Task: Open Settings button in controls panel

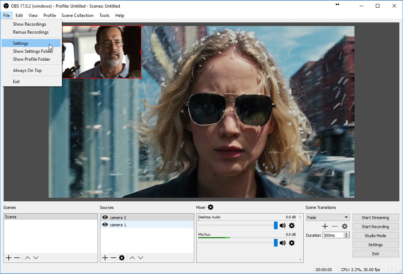Action: (x=375, y=244)
